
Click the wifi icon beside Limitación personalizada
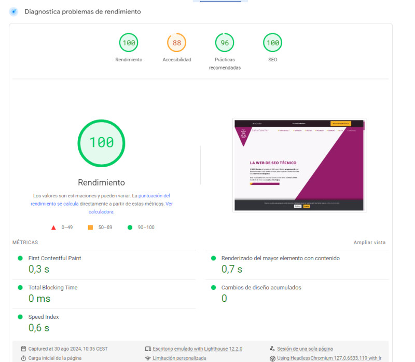(x=148, y=358)
